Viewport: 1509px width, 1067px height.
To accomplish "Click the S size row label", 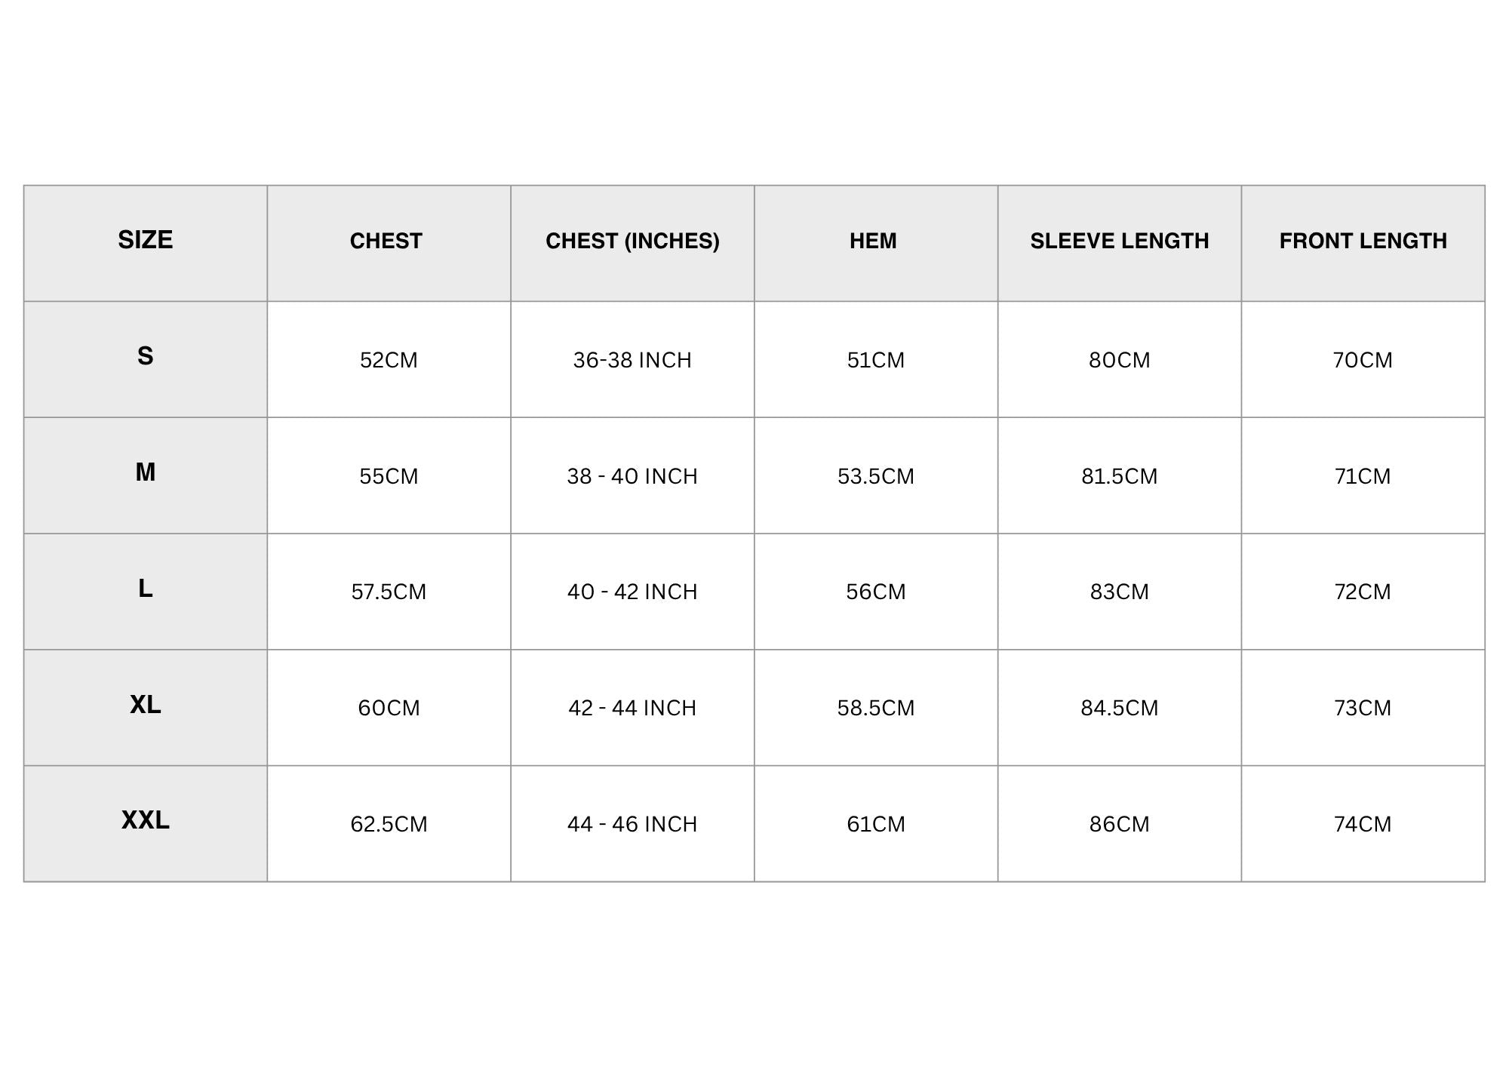I will [146, 356].
